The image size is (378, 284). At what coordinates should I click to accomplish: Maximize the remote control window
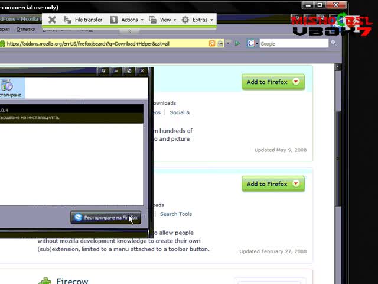(x=320, y=5)
